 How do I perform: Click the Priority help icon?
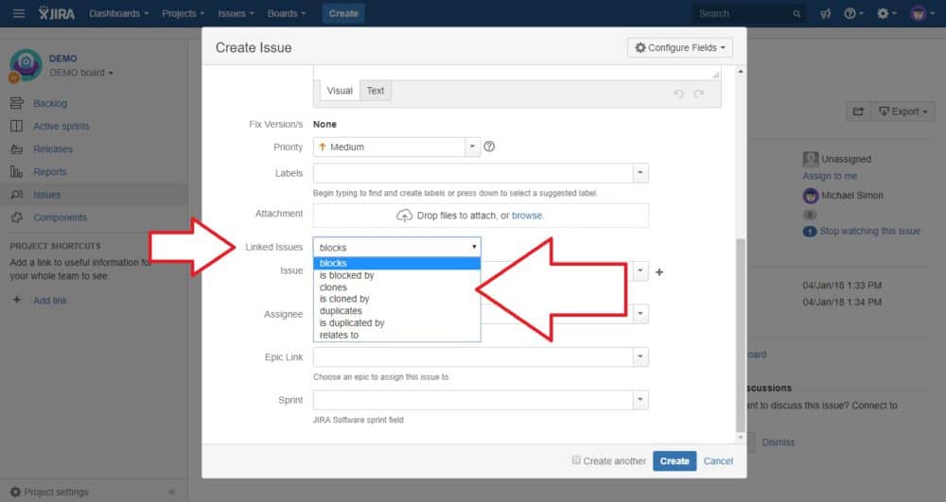click(x=489, y=147)
